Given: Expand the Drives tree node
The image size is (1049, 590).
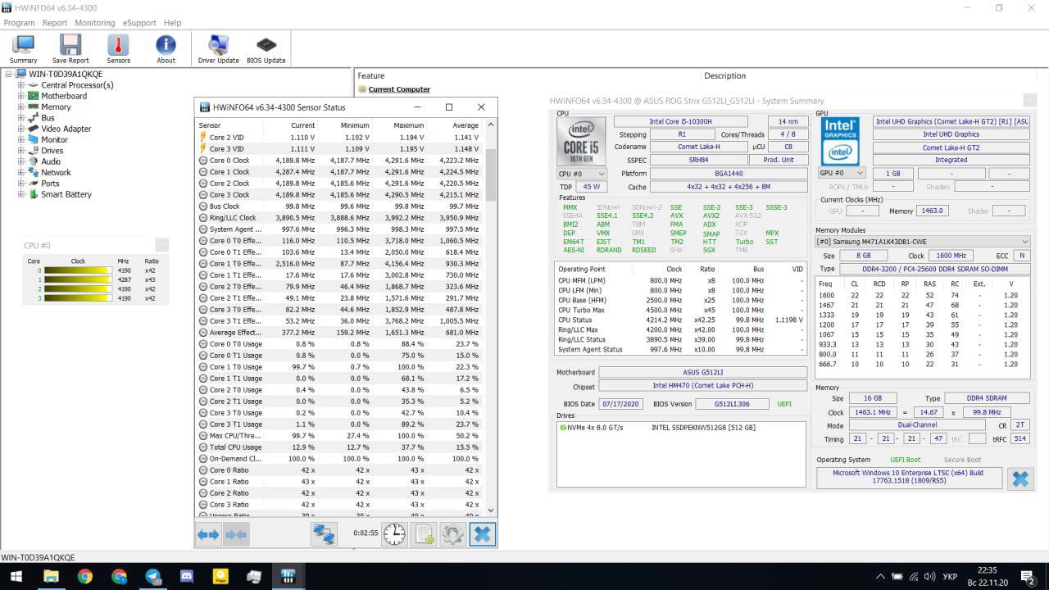Looking at the screenshot, I should tap(21, 151).
